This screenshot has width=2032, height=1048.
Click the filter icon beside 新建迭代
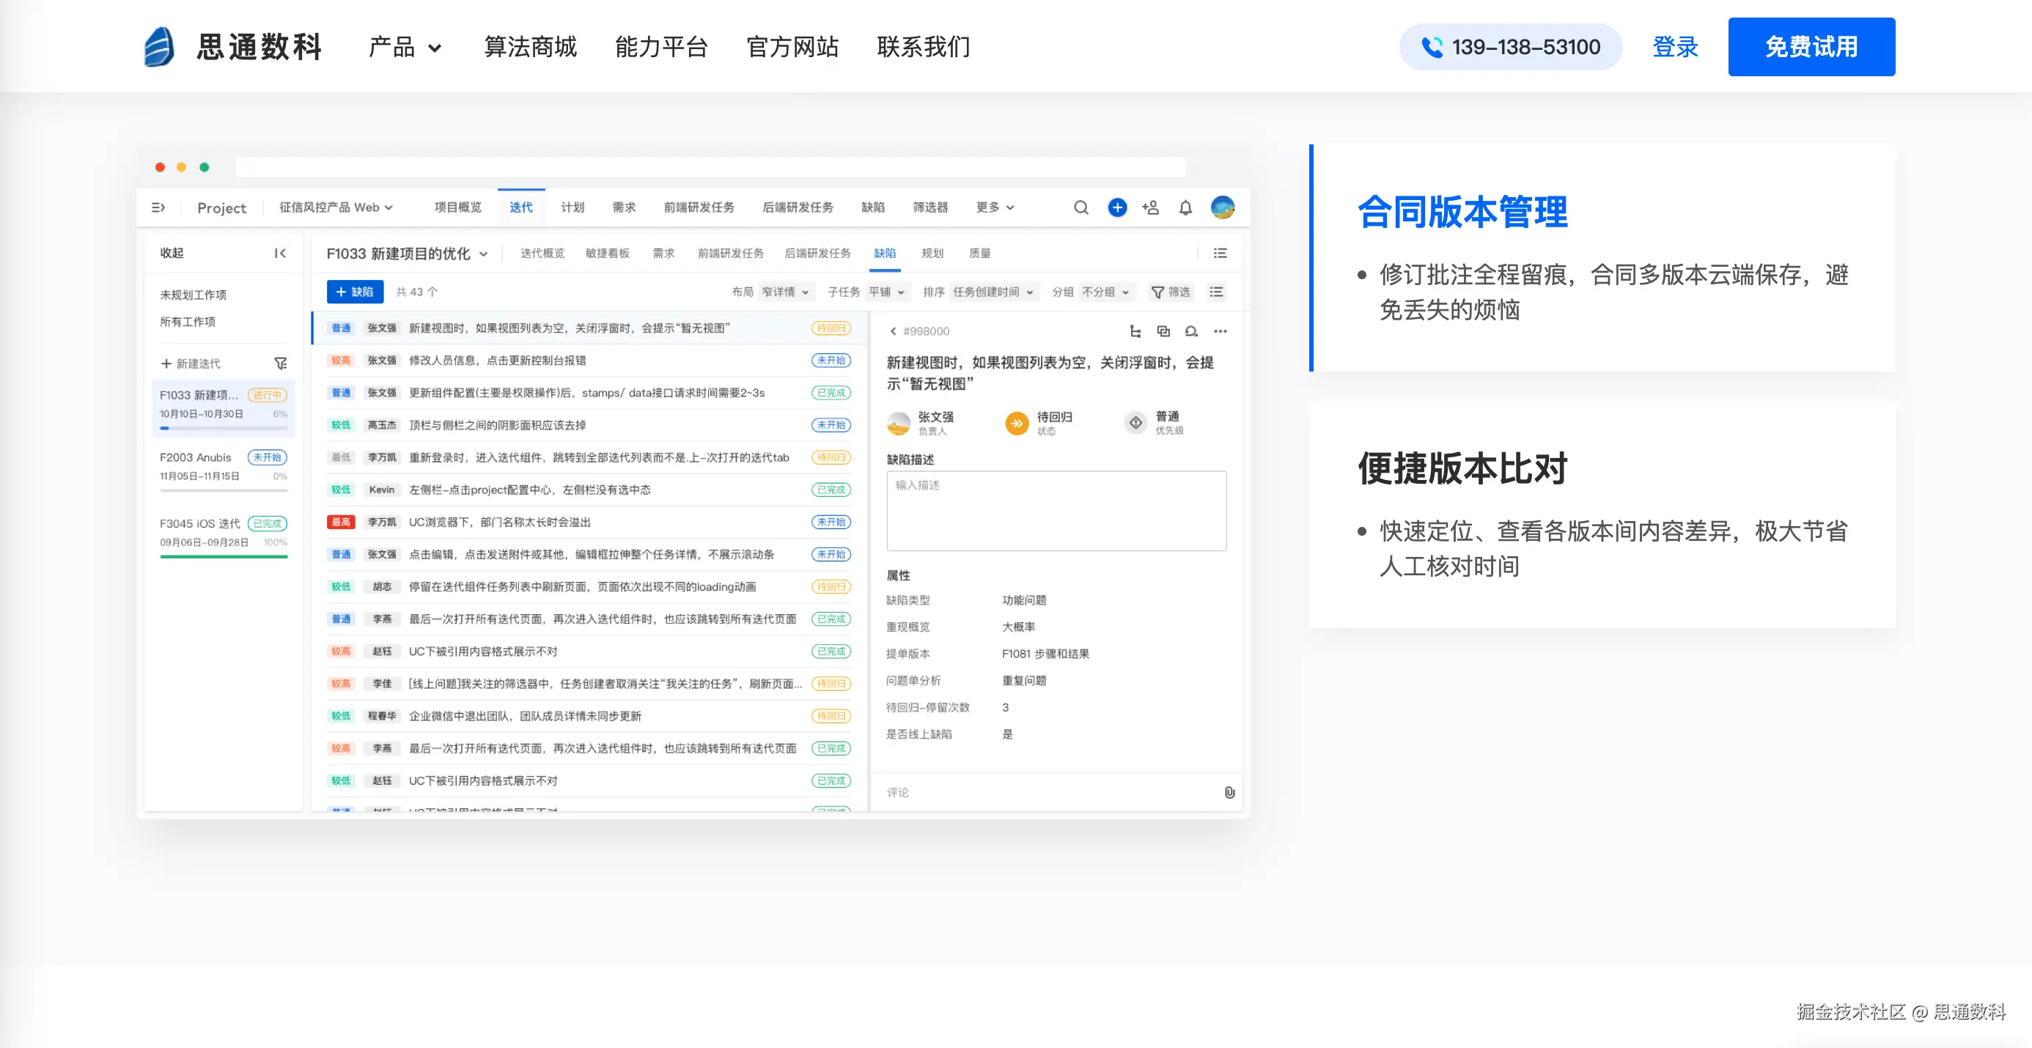pyautogui.click(x=280, y=364)
